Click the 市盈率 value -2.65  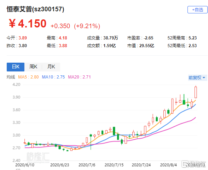[149, 38]
